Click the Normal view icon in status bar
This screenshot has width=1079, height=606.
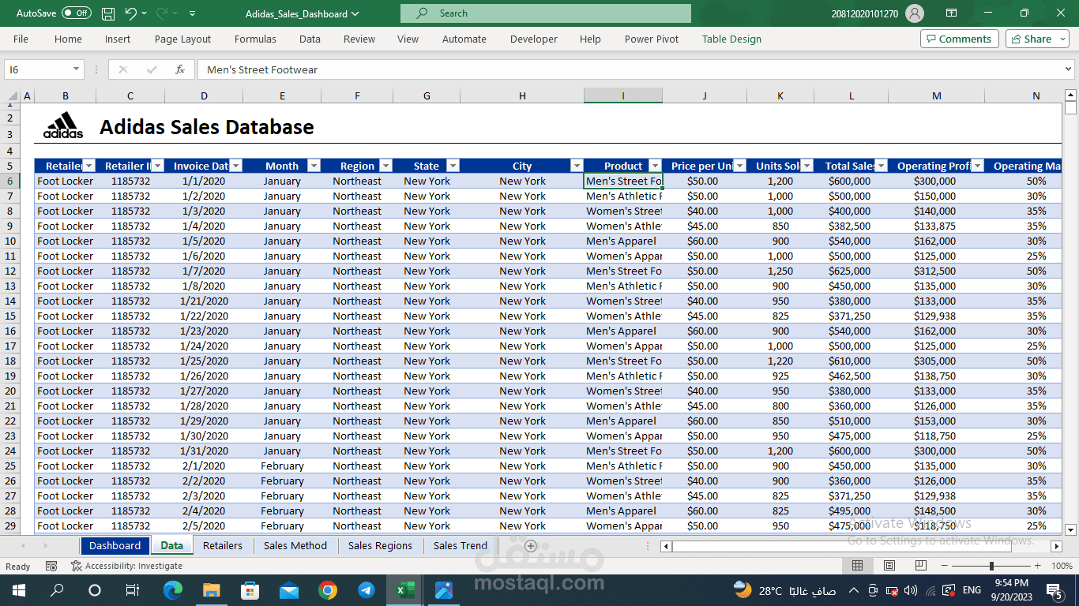click(858, 566)
